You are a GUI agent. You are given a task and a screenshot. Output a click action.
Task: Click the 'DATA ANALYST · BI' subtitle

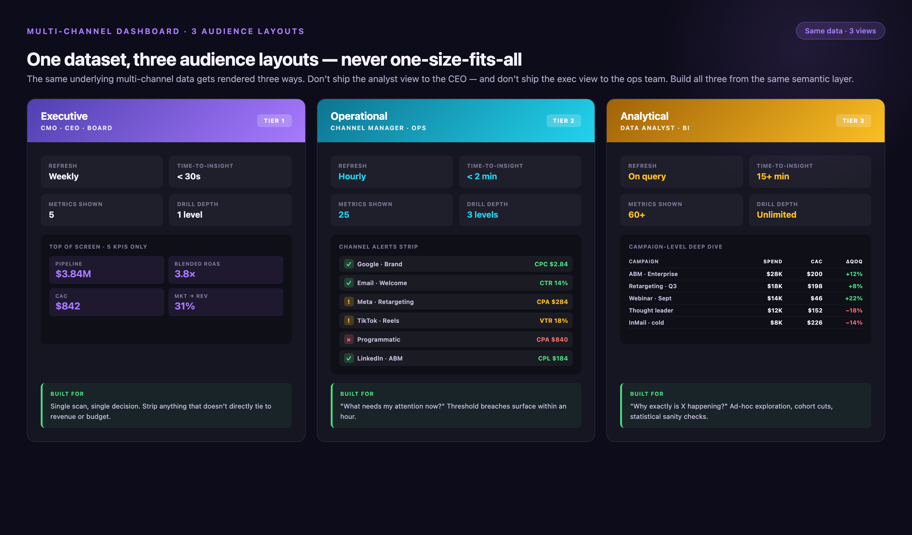pyautogui.click(x=655, y=128)
